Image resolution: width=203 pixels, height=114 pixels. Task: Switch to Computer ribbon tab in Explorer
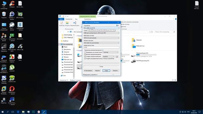[69, 19]
